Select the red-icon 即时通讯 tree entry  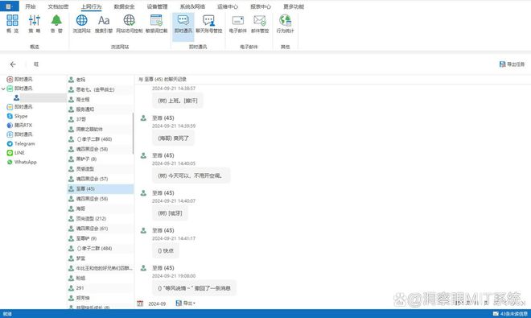click(19, 79)
